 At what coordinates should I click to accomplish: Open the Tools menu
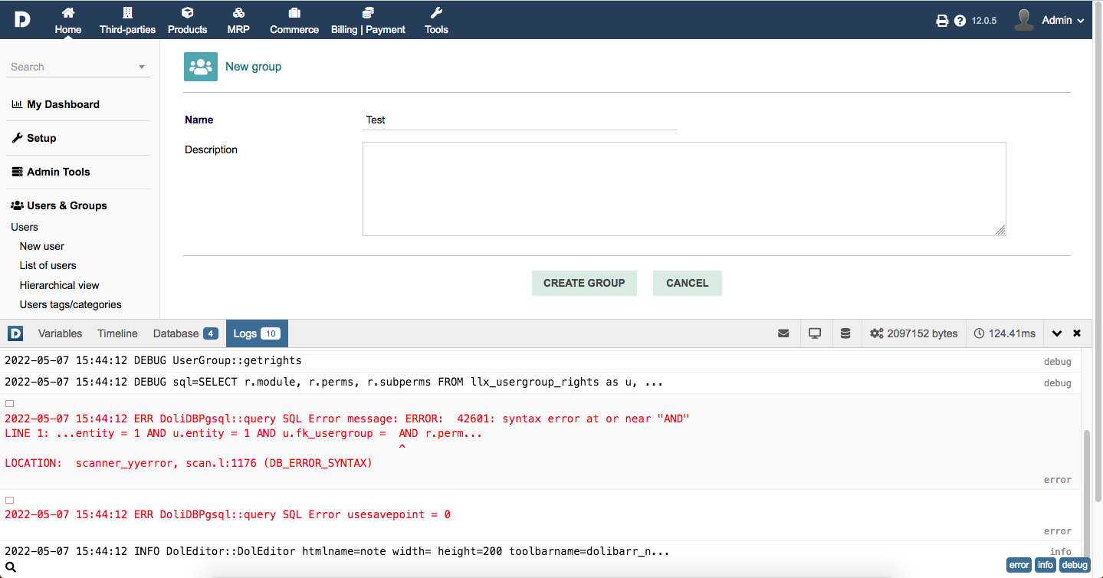(436, 21)
